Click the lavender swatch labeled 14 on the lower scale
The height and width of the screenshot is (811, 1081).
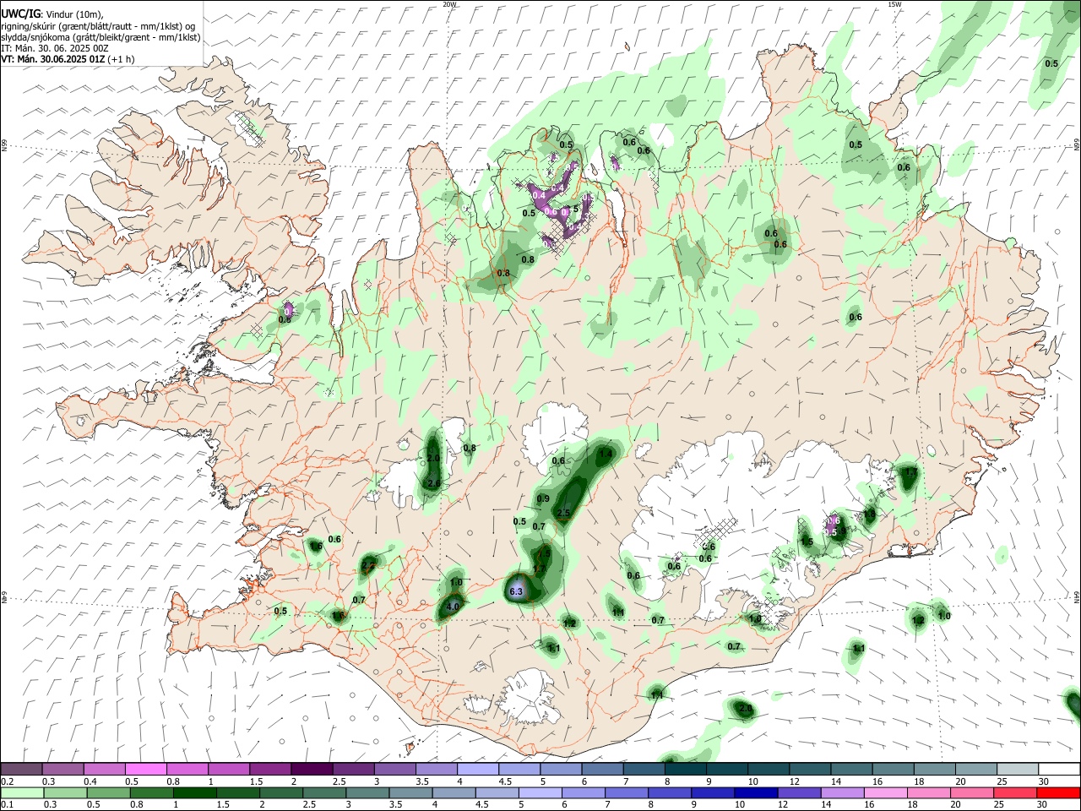pos(843,792)
